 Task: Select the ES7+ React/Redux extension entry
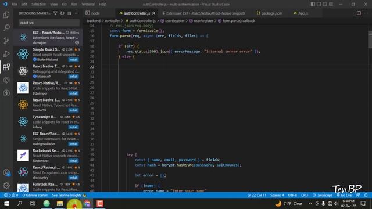(x=48, y=37)
